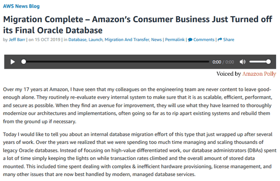
Task: Open the AWS News Blog link
Action: tap(21, 6)
